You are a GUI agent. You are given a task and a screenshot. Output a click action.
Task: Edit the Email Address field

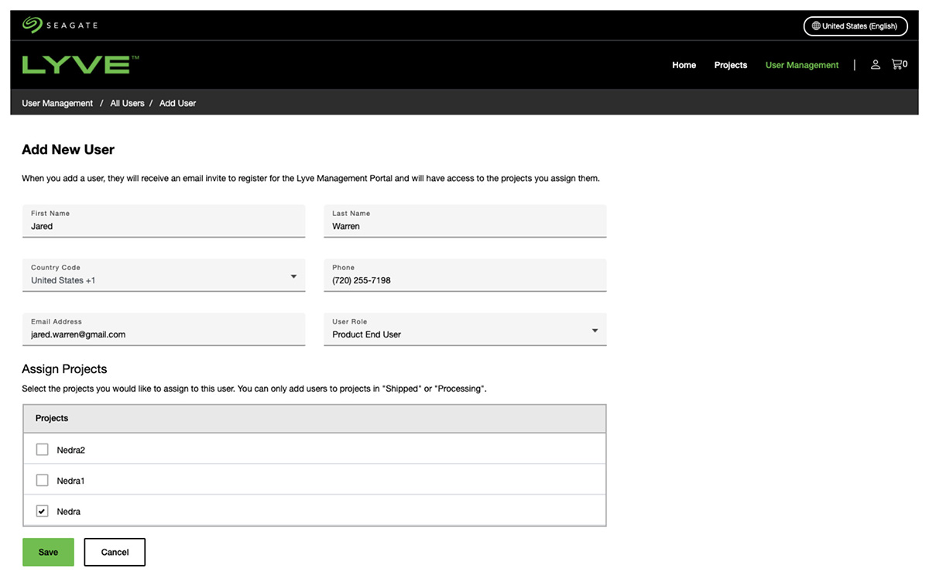(x=164, y=330)
